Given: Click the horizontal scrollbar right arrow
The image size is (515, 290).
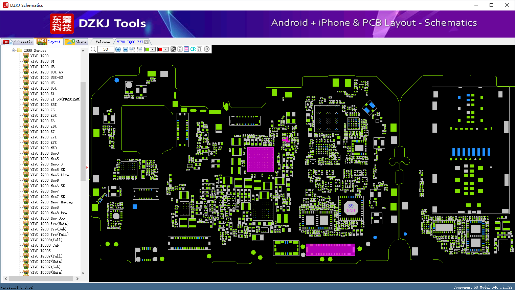Looking at the screenshot, I should pos(77,278).
